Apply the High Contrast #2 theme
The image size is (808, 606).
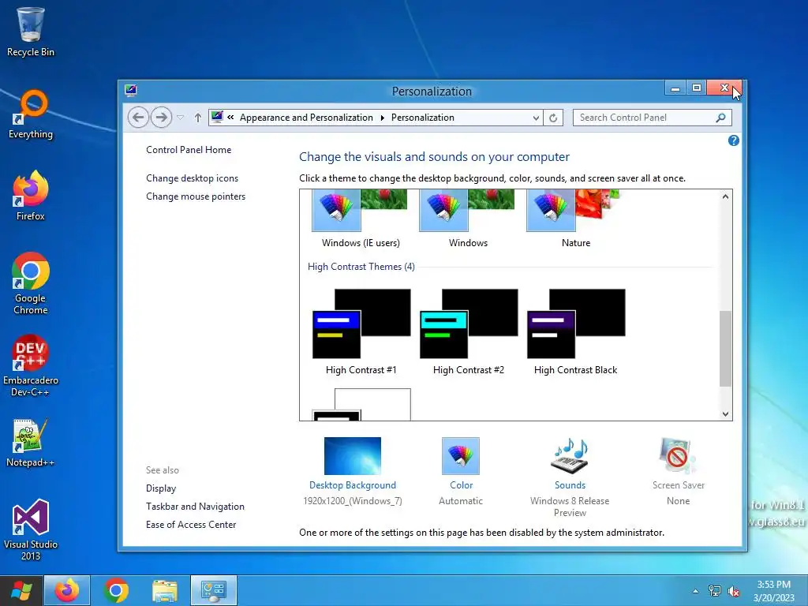click(x=469, y=332)
